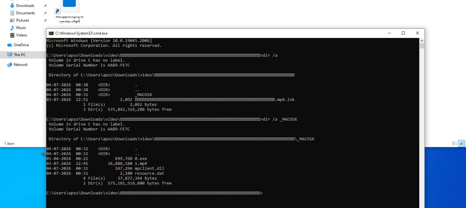
Task: Click the 699,768 file size
Action: tap(124, 159)
